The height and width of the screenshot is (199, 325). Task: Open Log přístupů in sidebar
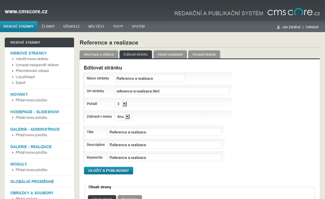click(25, 77)
